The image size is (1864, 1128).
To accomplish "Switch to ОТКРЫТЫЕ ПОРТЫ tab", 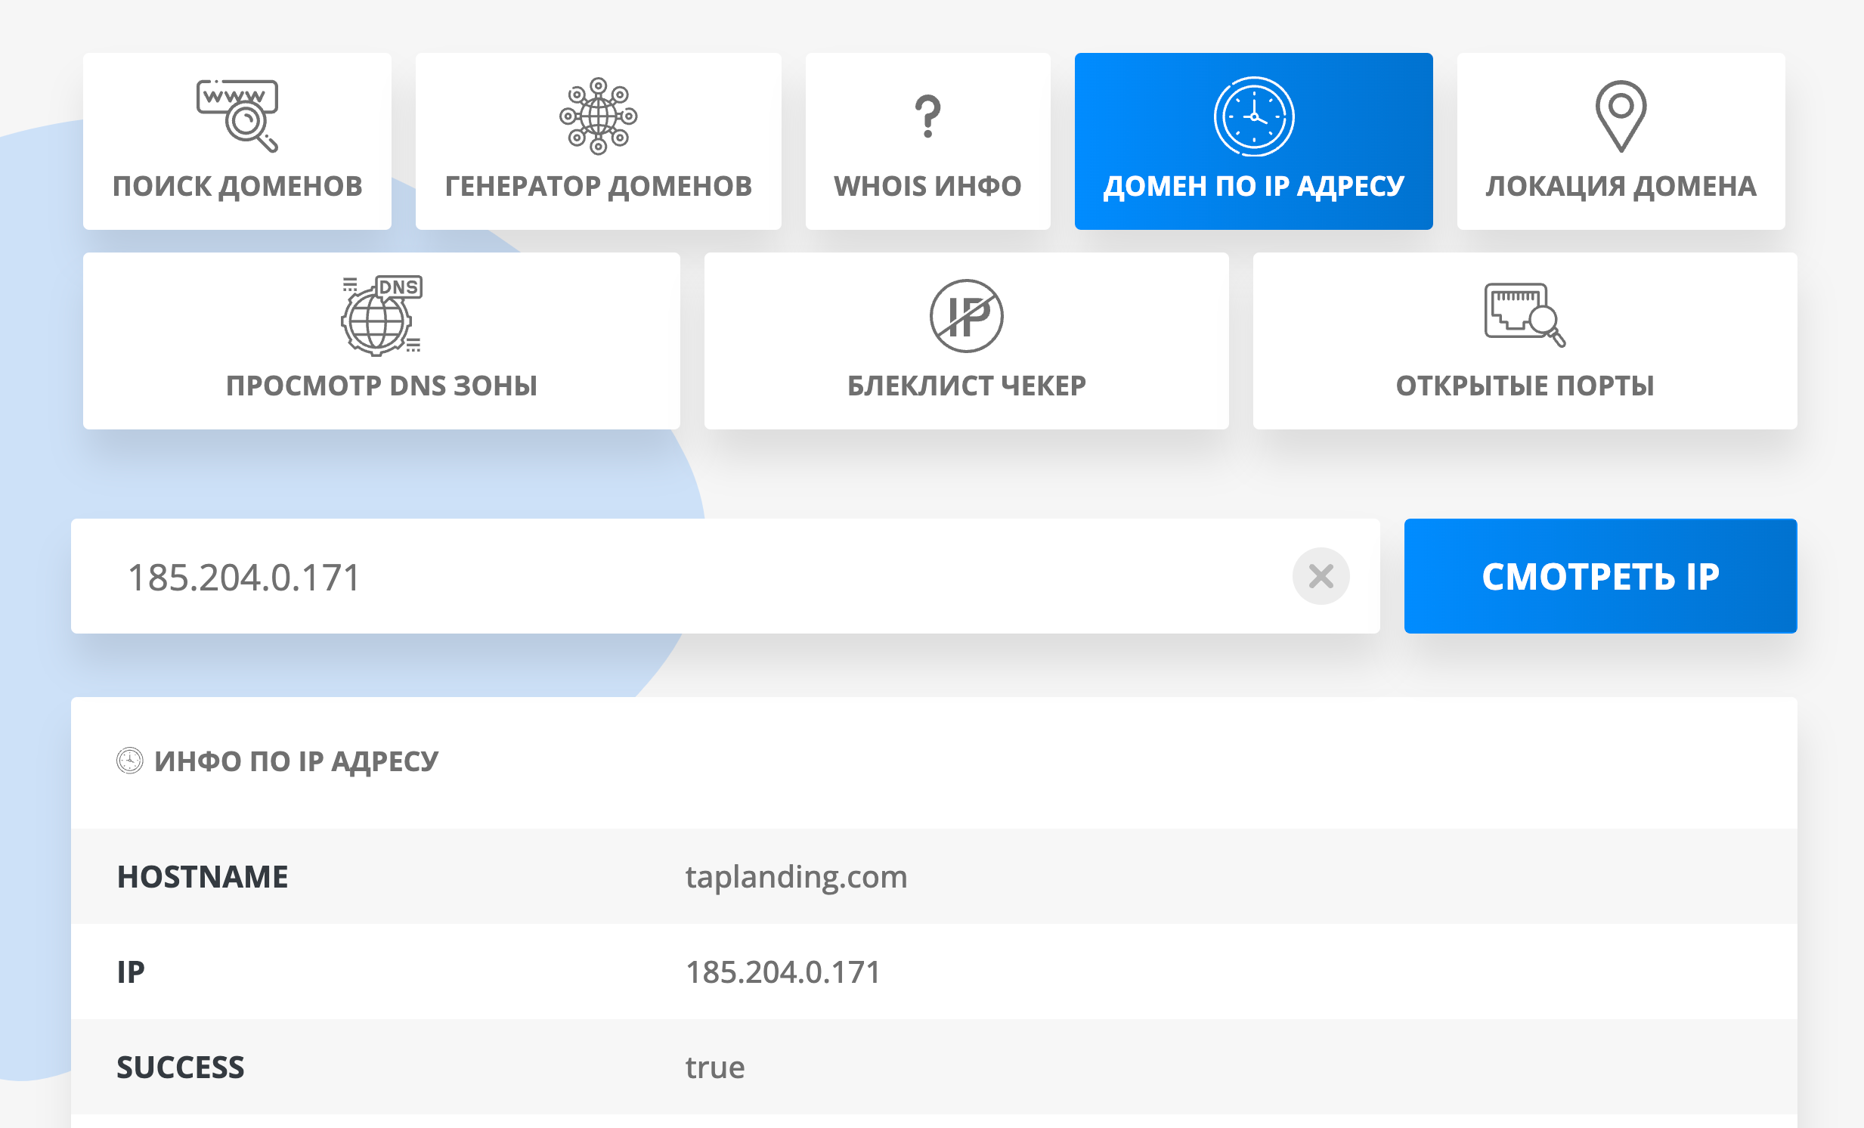I will [x=1525, y=386].
